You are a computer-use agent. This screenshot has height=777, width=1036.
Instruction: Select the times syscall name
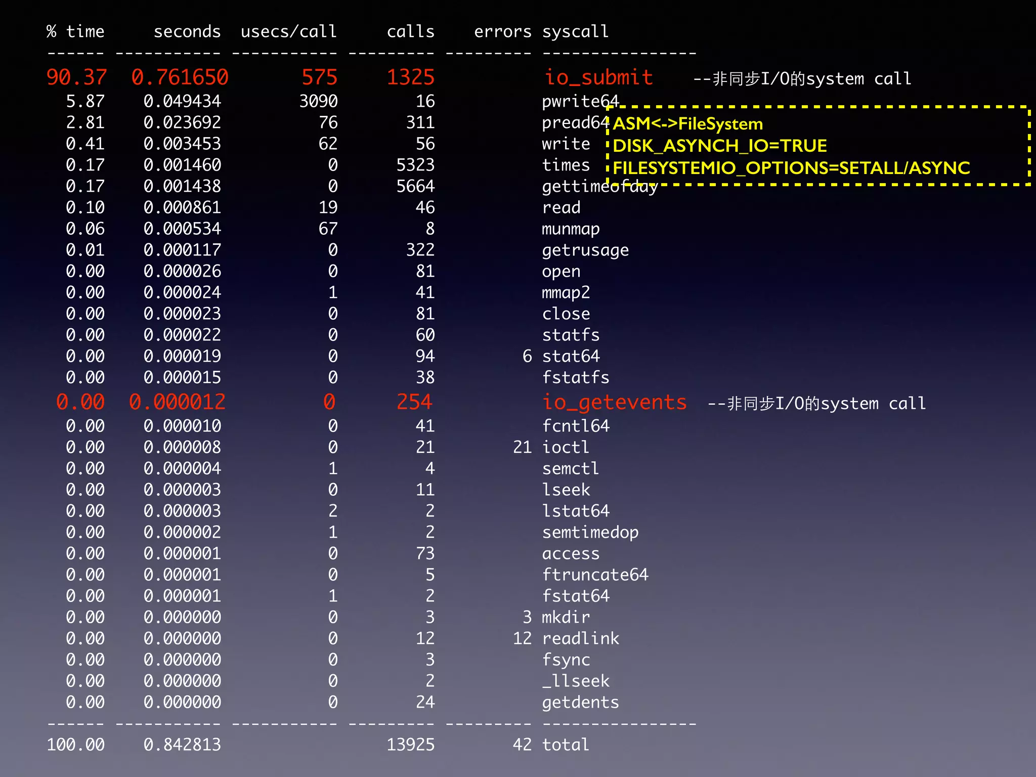[x=566, y=165]
